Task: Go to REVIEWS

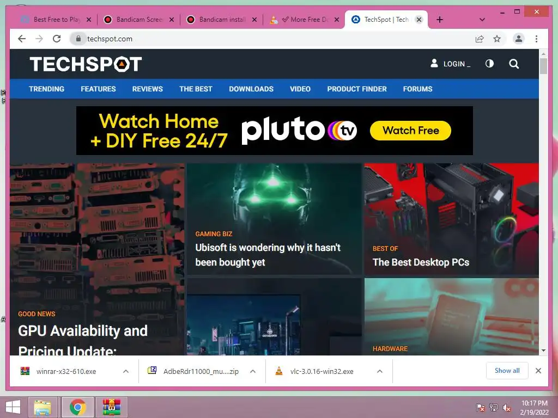Action: 147,89
